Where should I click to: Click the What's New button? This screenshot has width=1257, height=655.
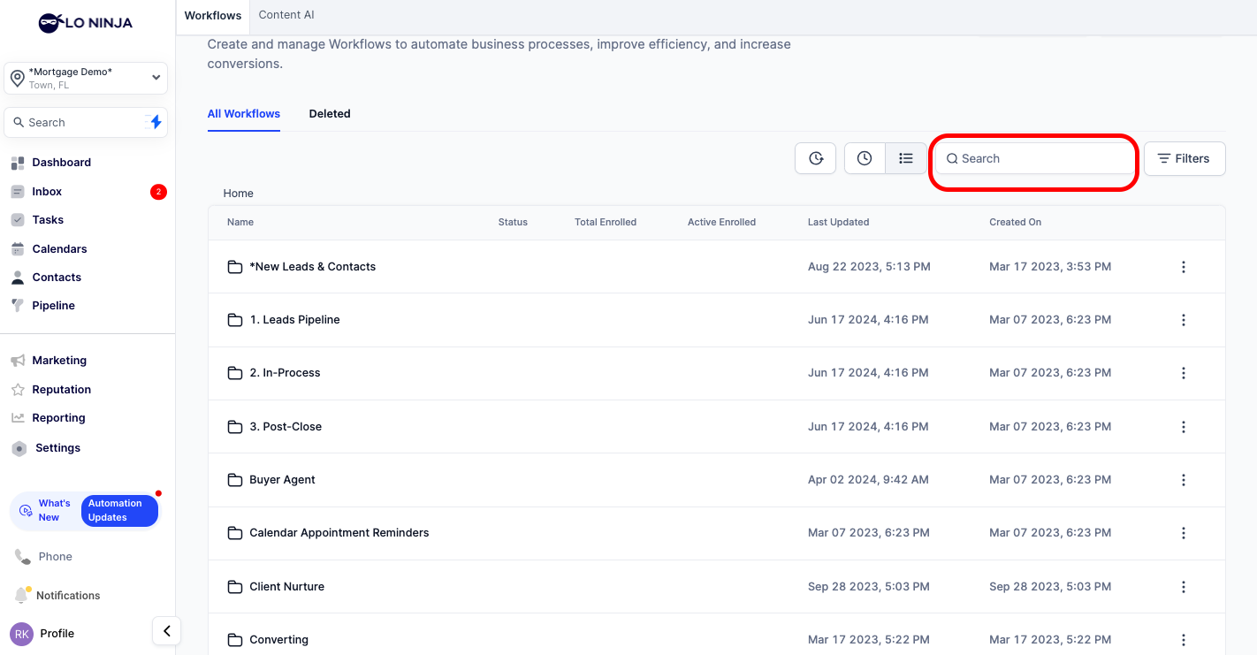point(46,511)
